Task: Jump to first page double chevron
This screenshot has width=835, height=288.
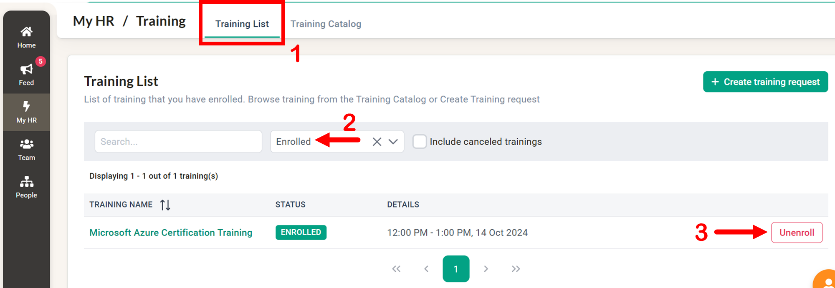Action: coord(396,269)
